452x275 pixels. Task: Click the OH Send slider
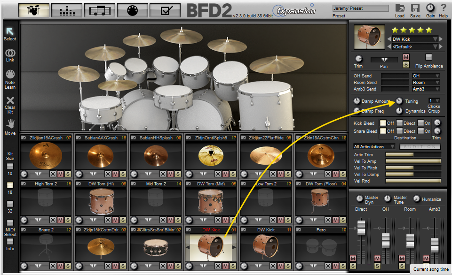pyautogui.click(x=395, y=76)
